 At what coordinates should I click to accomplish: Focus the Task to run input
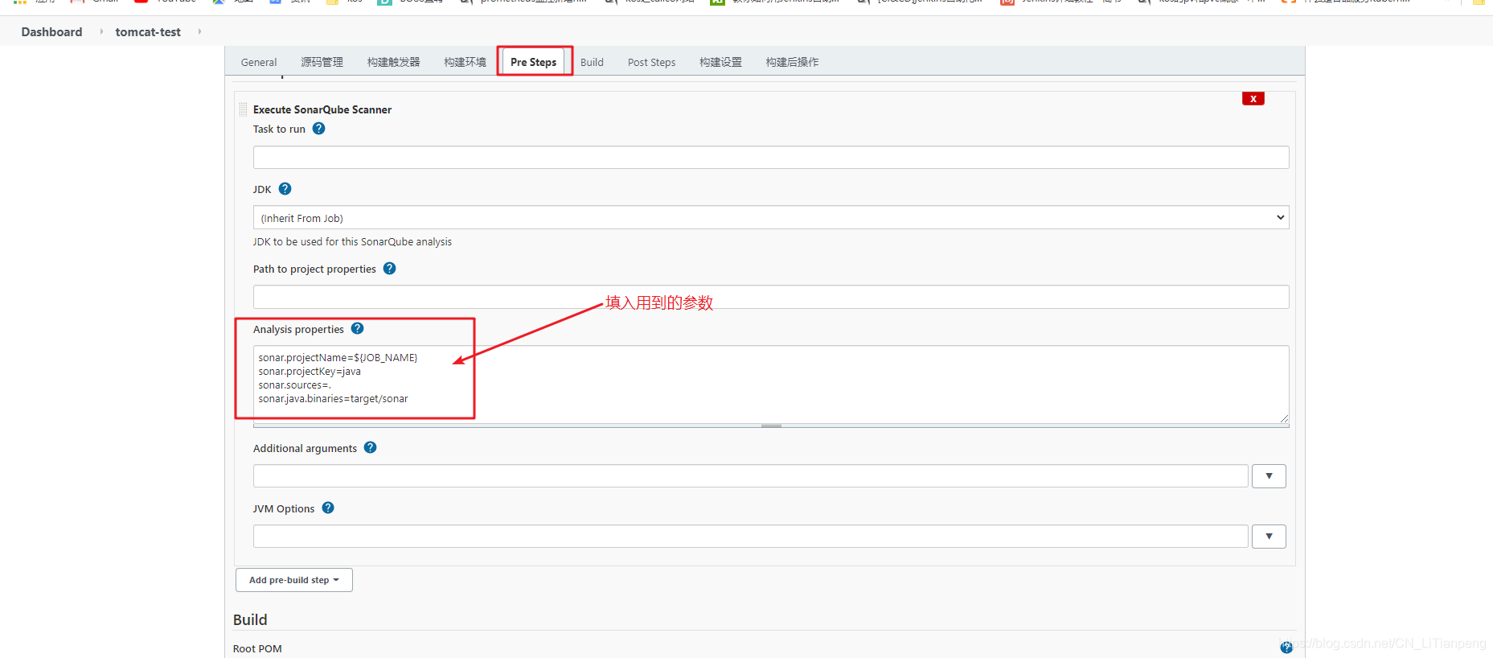point(770,157)
